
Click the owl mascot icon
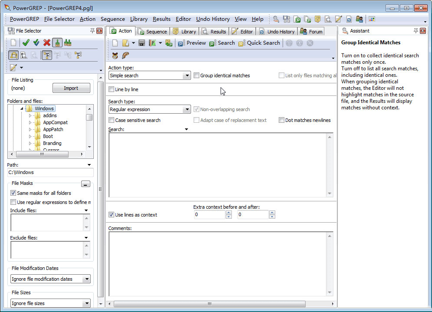tap(115, 55)
